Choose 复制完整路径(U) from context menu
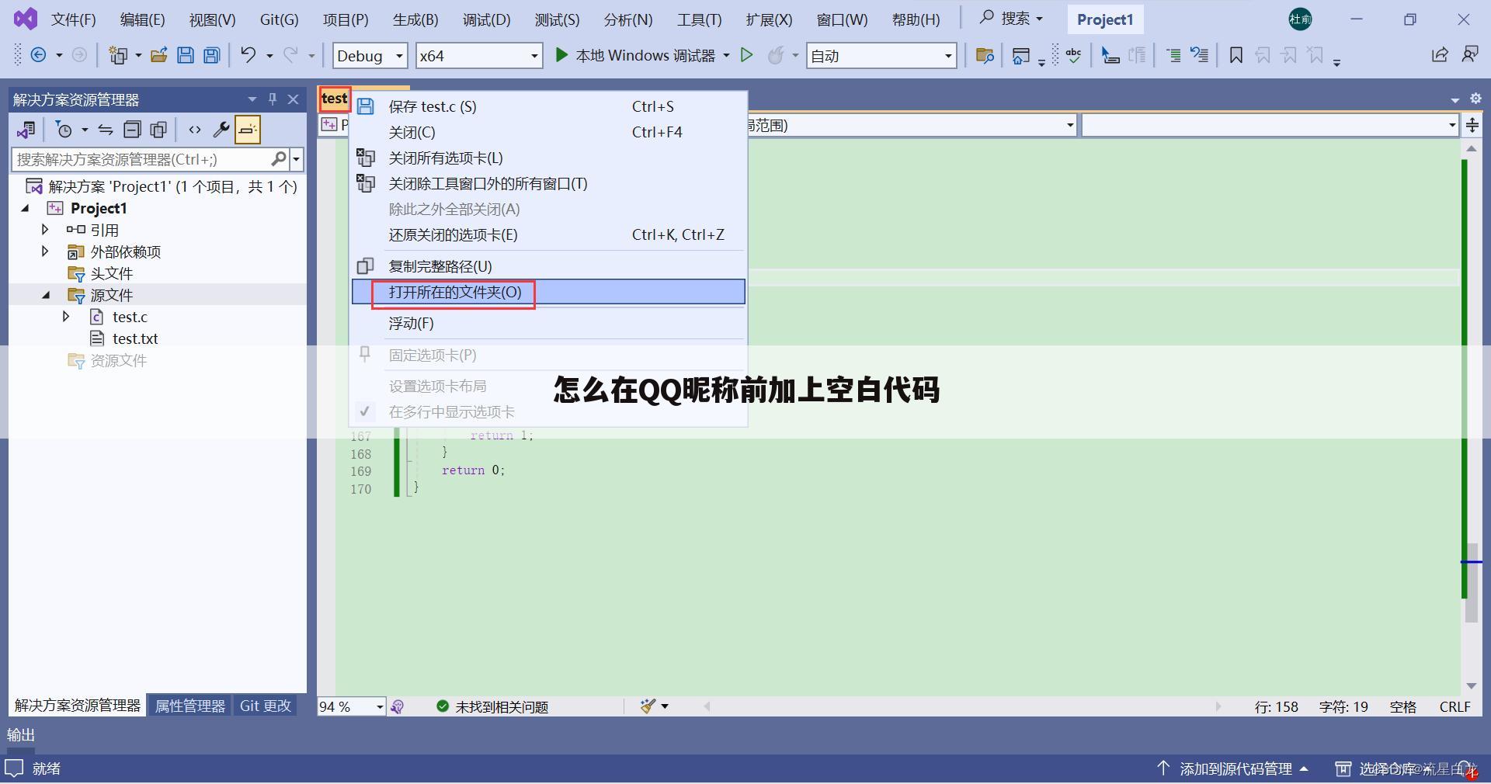The height and width of the screenshot is (784, 1491). [x=548, y=266]
